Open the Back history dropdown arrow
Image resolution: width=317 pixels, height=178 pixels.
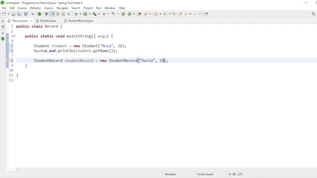[x=190, y=14]
